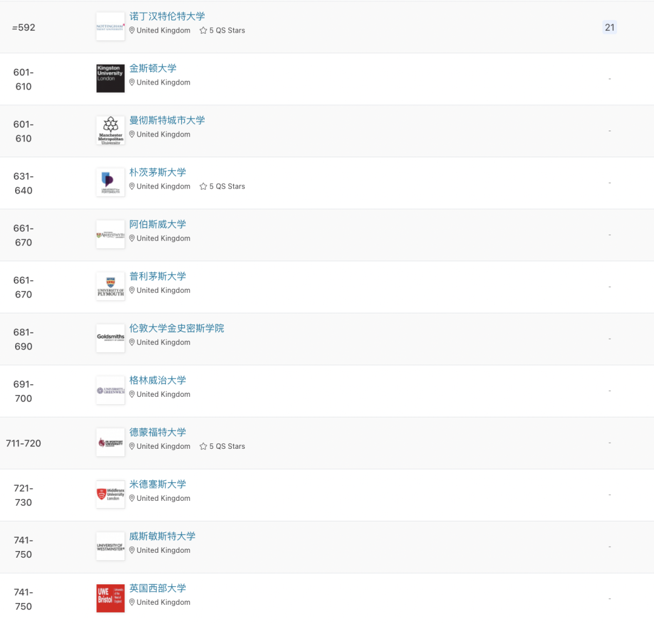Image resolution: width=654 pixels, height=623 pixels.
Task: Click the location pin icon under 阿伯斯威大学
Action: (x=132, y=238)
